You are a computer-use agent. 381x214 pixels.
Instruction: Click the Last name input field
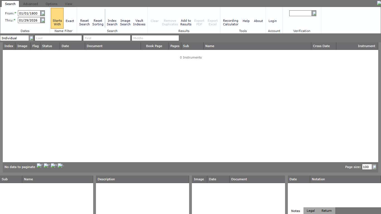[x=58, y=38]
